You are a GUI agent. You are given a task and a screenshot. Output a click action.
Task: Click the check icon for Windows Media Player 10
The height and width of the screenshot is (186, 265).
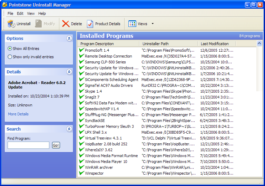point(82,161)
